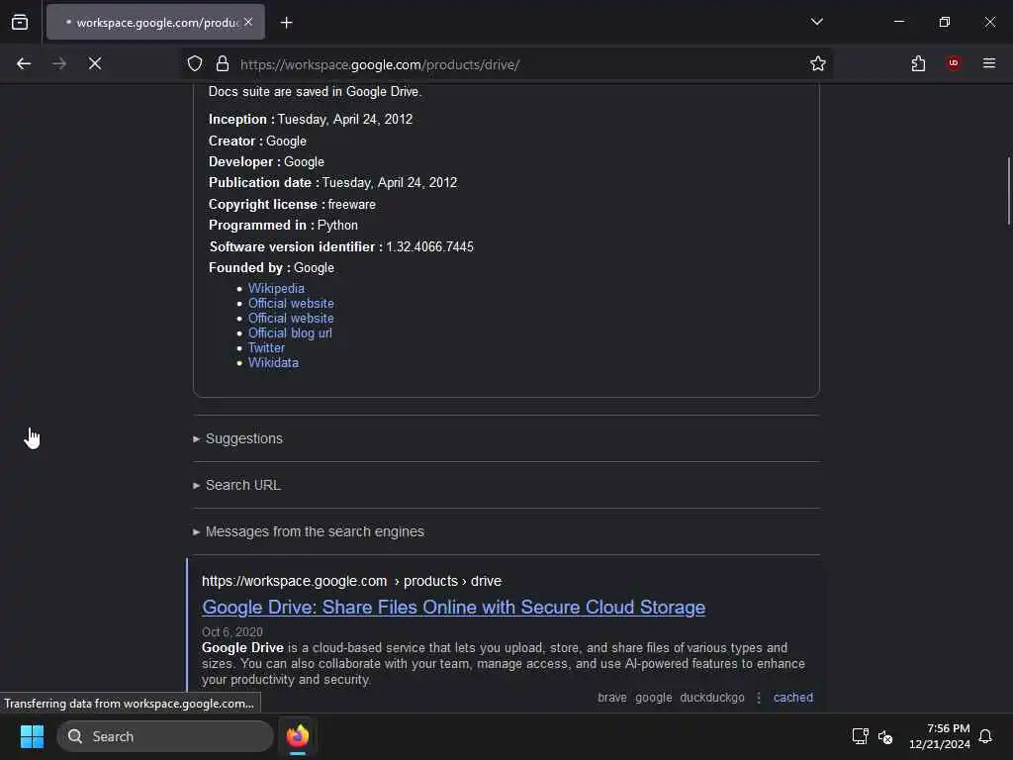
Task: Click the Software version identifier value
Action: [x=429, y=246]
